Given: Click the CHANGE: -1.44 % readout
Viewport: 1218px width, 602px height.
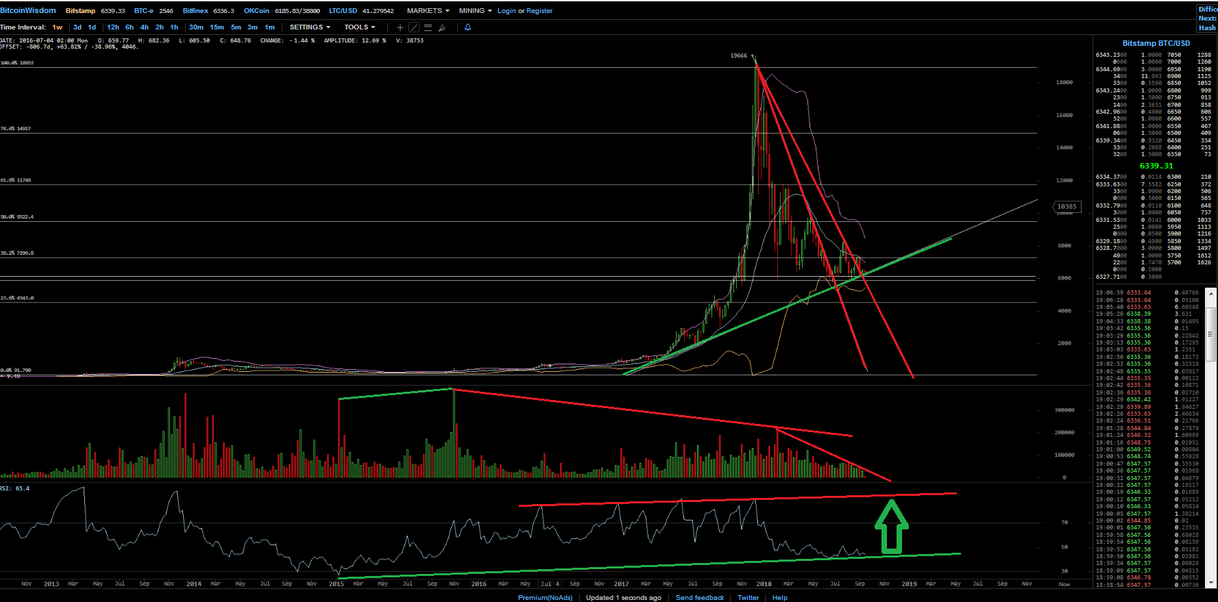Looking at the screenshot, I should tap(288, 41).
